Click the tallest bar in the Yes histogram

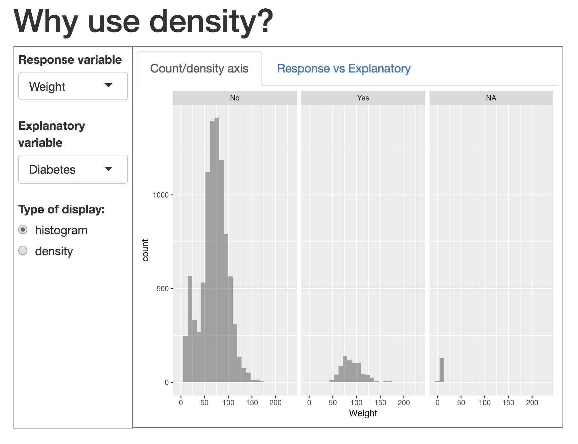point(345,369)
